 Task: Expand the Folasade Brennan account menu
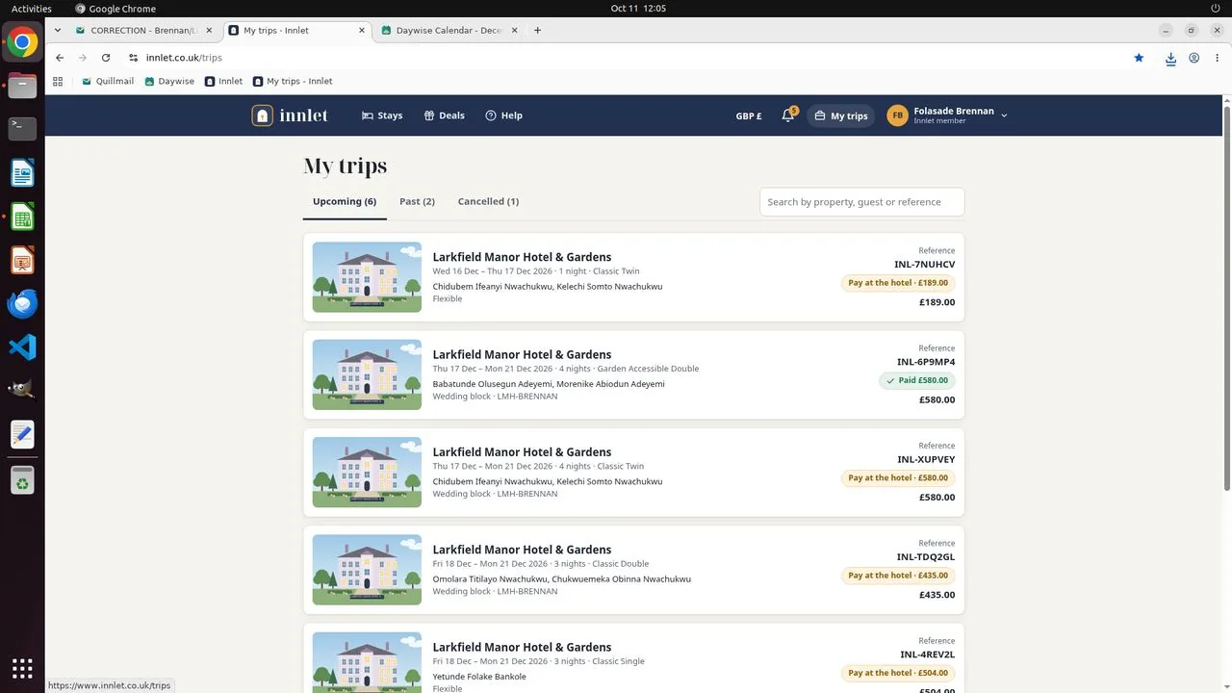pyautogui.click(x=948, y=115)
